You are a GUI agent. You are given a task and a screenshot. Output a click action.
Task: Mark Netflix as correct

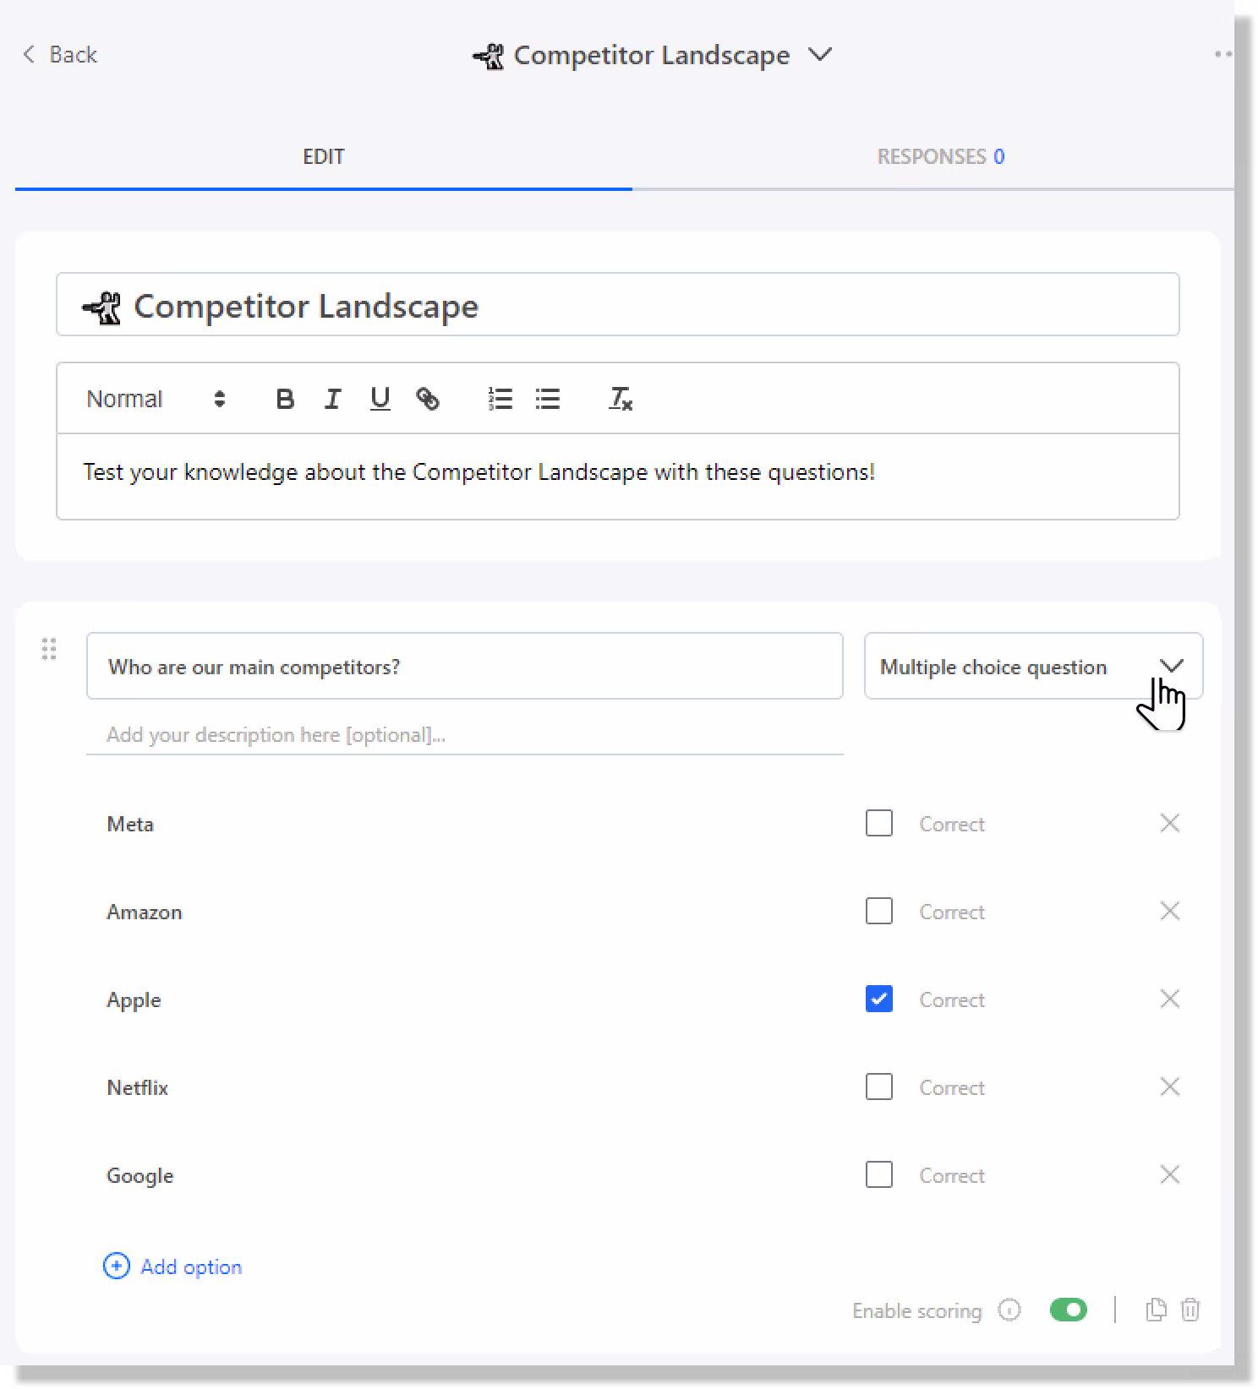coord(879,1087)
